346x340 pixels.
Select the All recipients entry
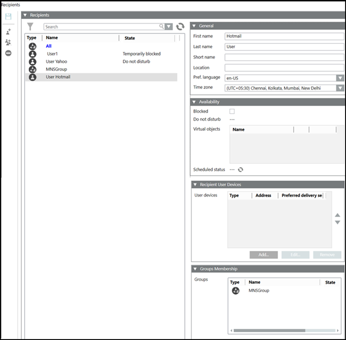[x=49, y=46]
